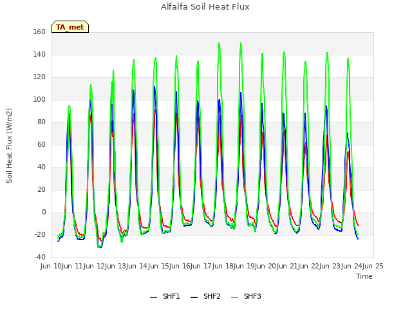Click the blue SHF2 legend swatch

[x=194, y=297]
